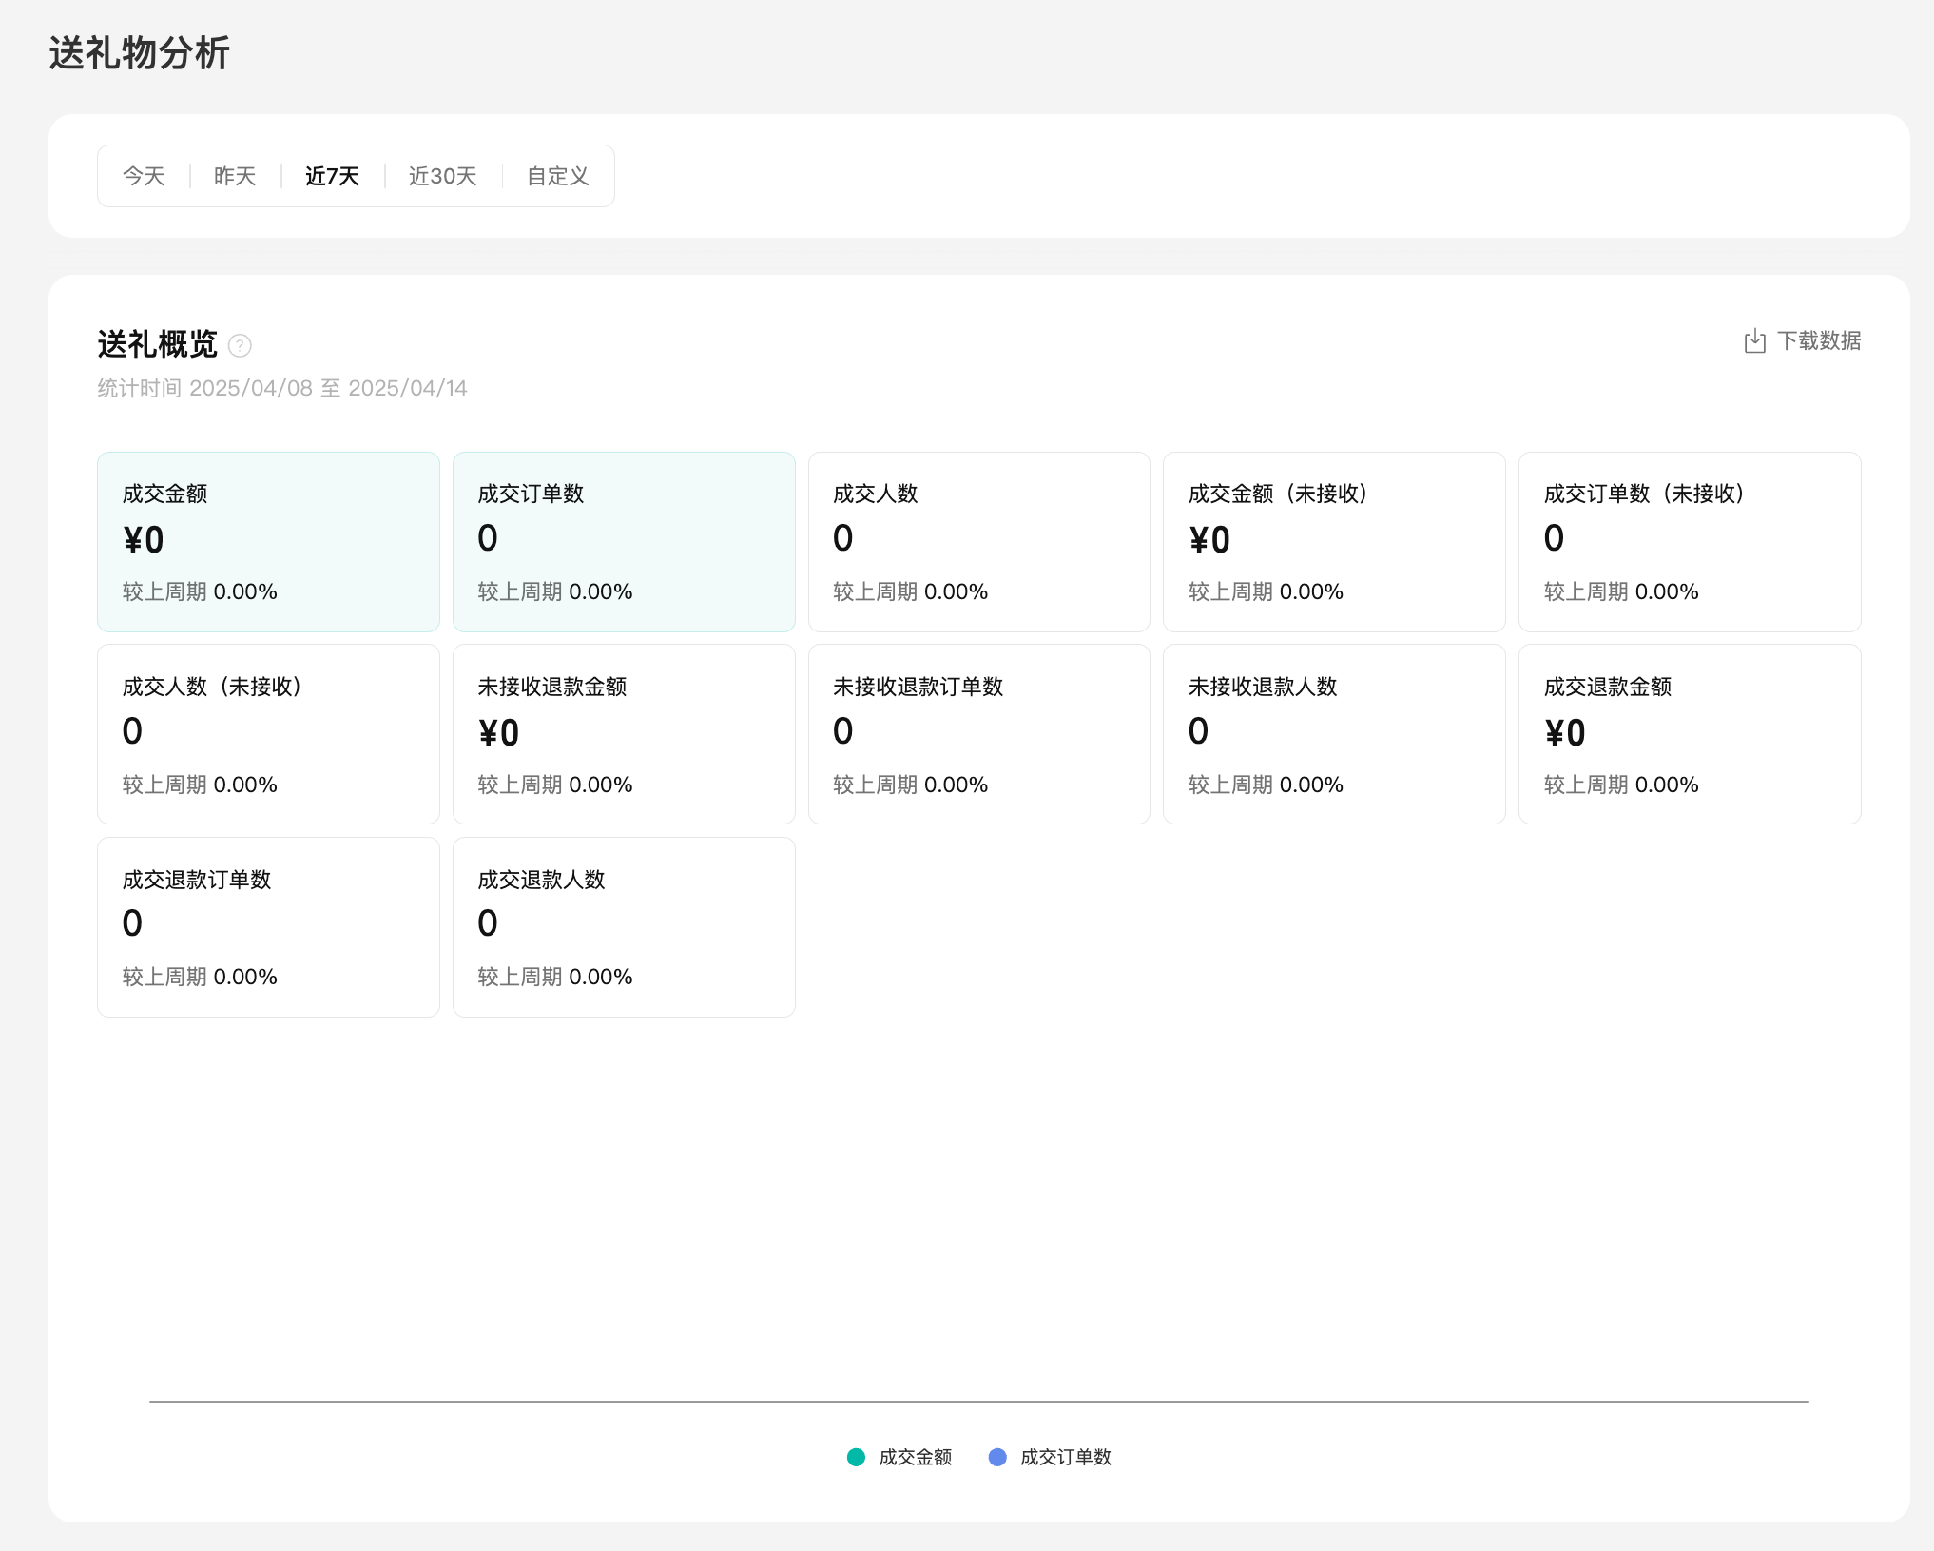Select the 近7天 date range

point(332,176)
